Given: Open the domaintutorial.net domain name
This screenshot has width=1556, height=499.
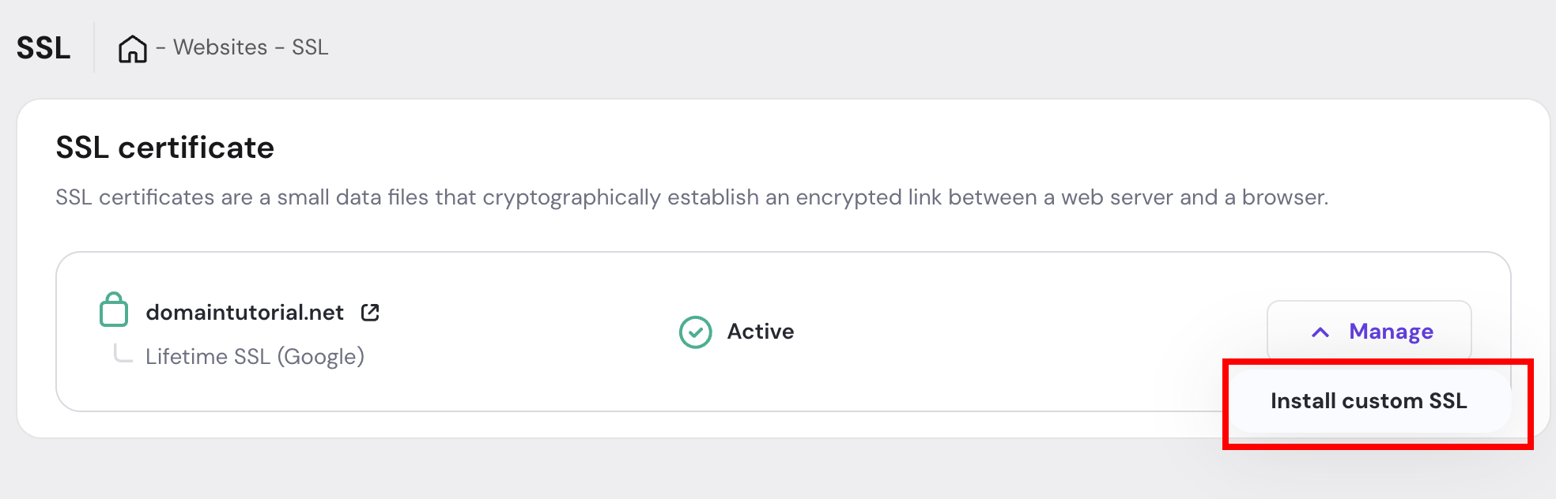Looking at the screenshot, I should [244, 313].
